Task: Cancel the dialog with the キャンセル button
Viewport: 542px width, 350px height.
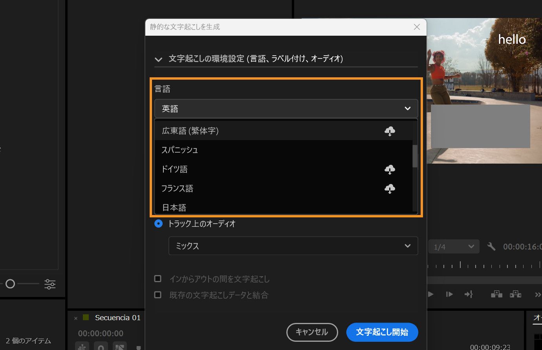Action: (x=312, y=332)
